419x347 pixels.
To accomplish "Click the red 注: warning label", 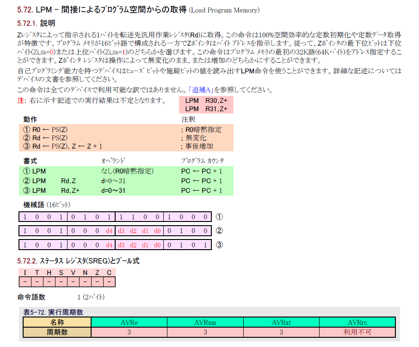I will click(x=21, y=101).
